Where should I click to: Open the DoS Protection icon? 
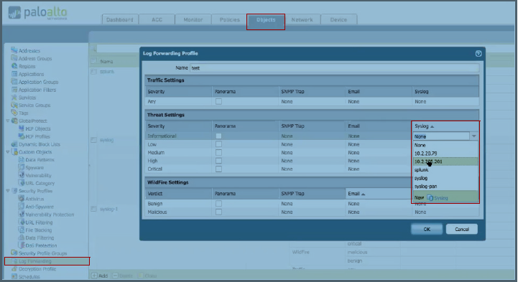click(x=22, y=245)
